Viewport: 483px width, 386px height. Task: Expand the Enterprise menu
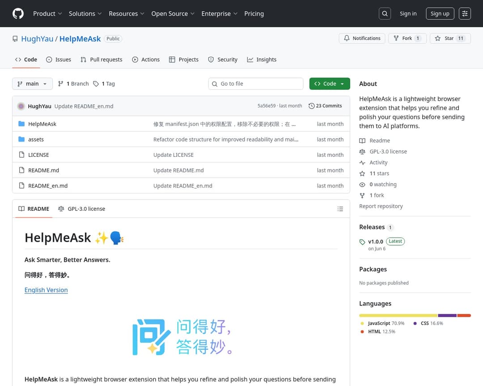click(219, 13)
